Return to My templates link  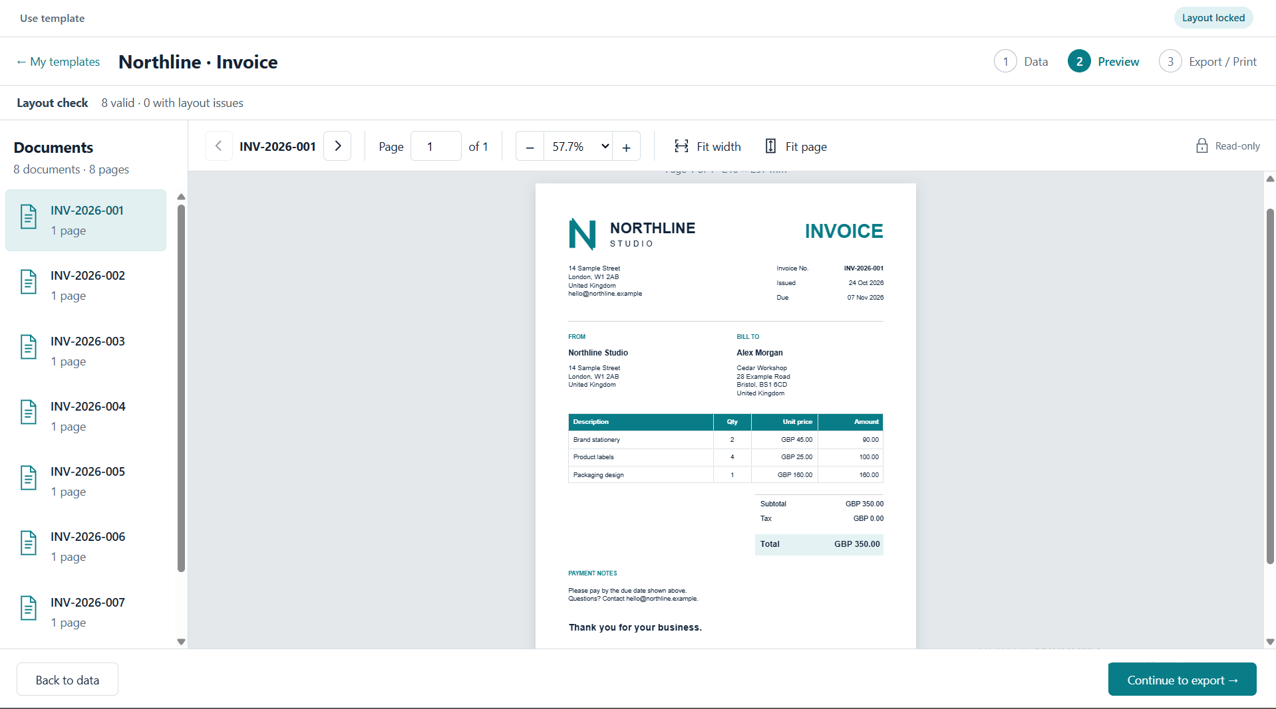(x=58, y=62)
